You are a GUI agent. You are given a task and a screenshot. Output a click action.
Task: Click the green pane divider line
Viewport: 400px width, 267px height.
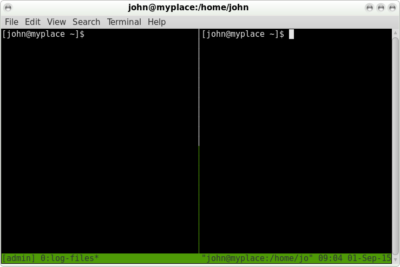(x=199, y=200)
